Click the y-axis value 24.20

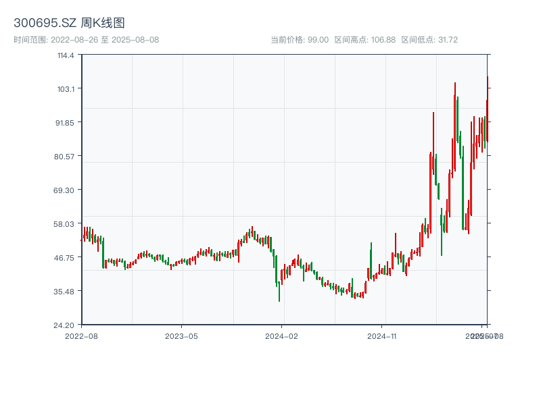tap(64, 325)
